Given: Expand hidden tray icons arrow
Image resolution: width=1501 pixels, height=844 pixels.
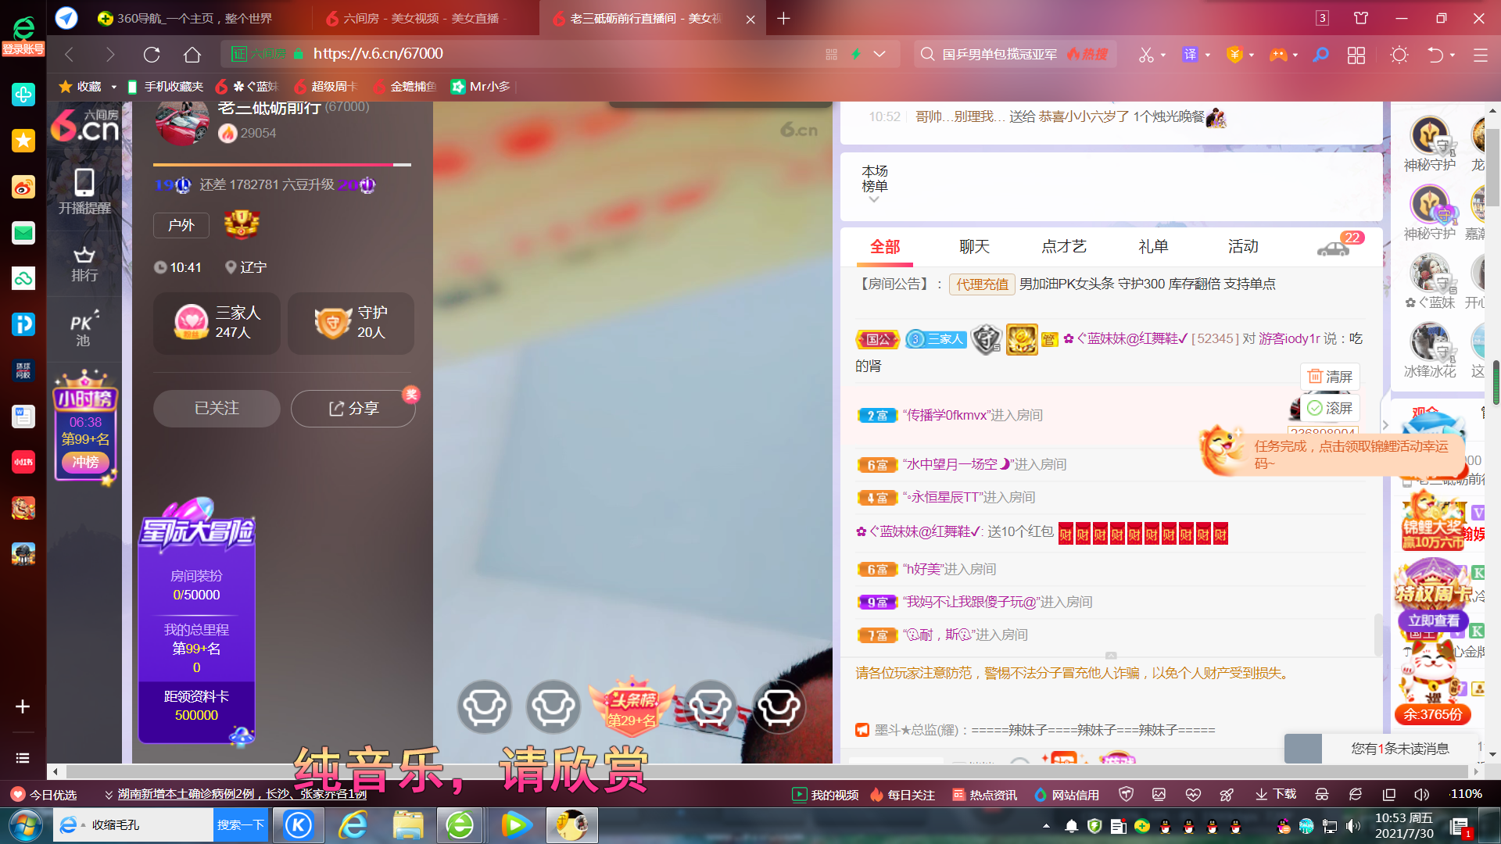Looking at the screenshot, I should point(1046,826).
